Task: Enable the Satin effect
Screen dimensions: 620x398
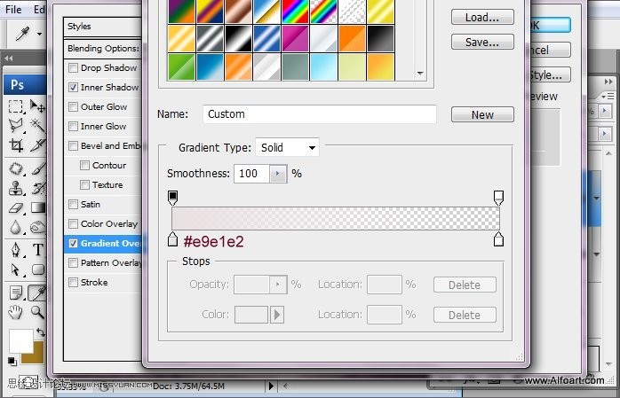Action: click(73, 205)
